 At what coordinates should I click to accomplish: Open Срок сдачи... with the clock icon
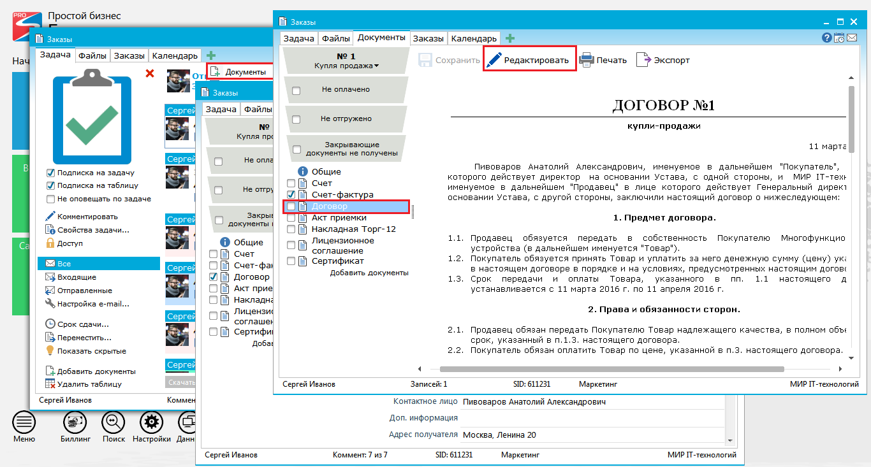[77, 324]
